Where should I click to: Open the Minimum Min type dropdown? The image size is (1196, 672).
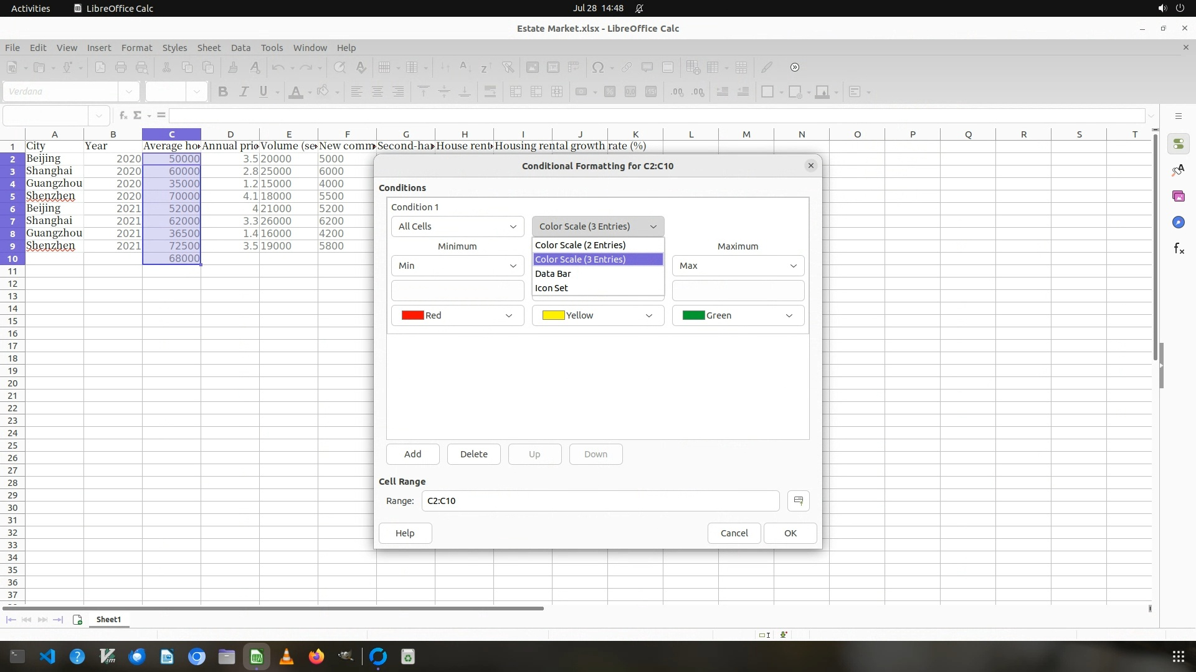[457, 266]
